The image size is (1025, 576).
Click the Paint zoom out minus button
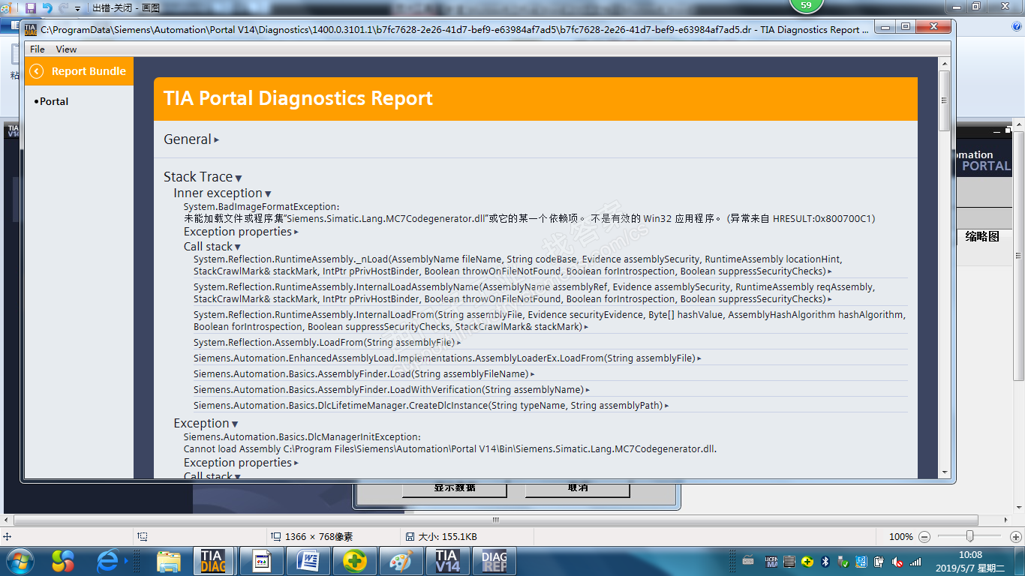[x=924, y=537]
